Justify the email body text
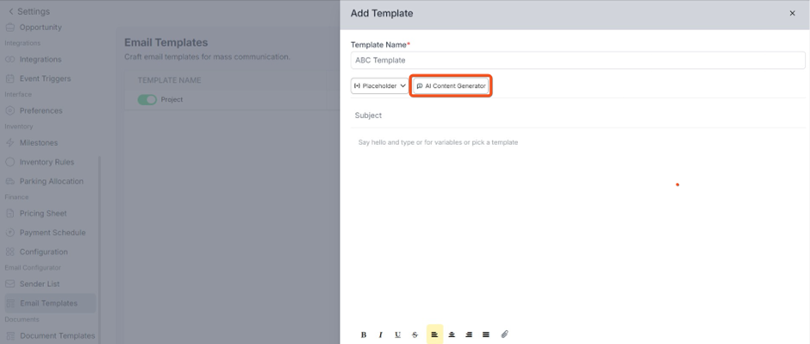This screenshot has height=344, width=810. [486, 335]
